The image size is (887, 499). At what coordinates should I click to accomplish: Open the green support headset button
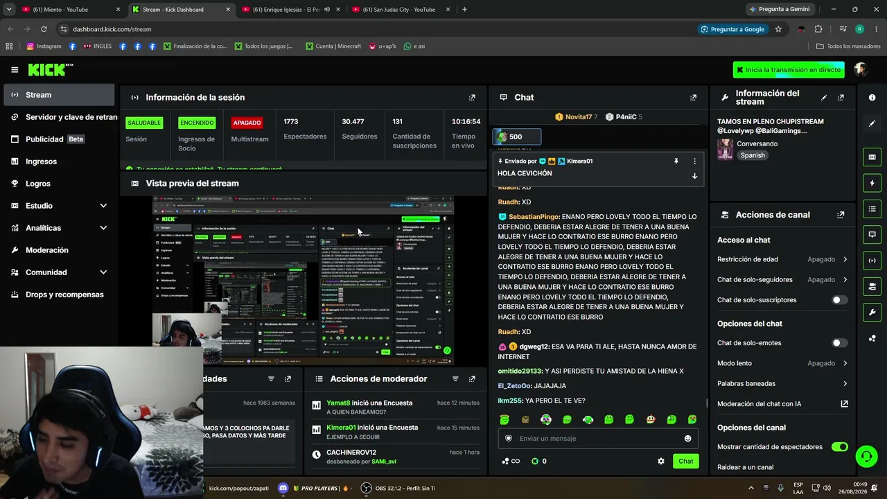pyautogui.click(x=866, y=456)
